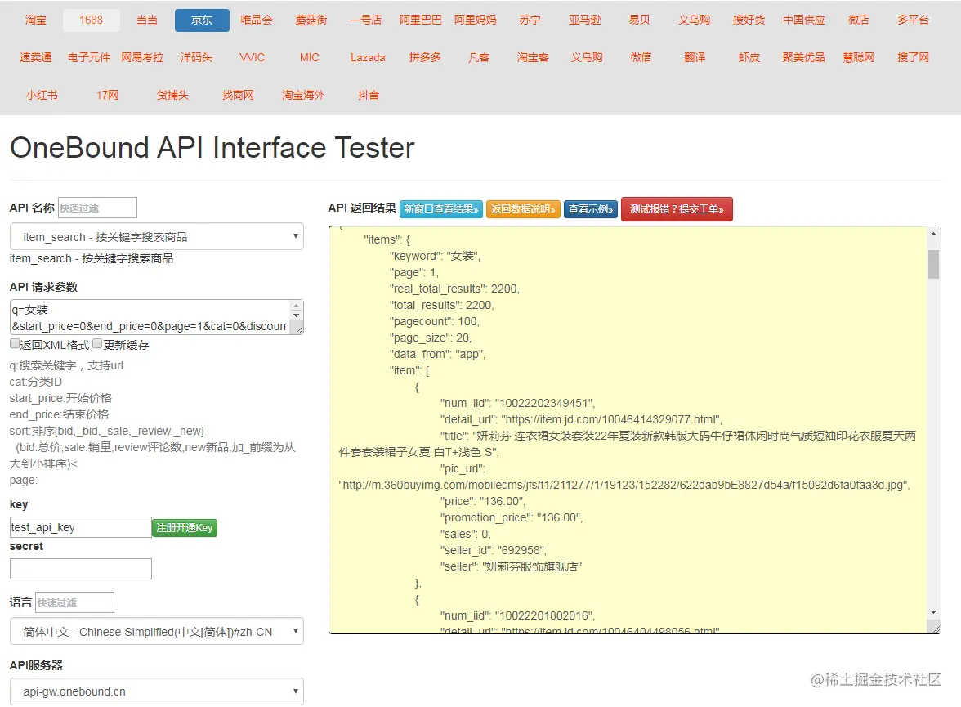This screenshot has height=707, width=961.
Task: Open the 唯品会 platform tab
Action: [257, 20]
